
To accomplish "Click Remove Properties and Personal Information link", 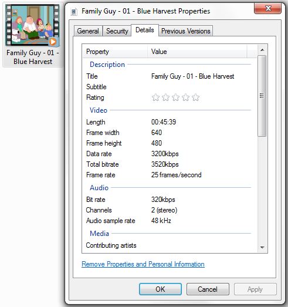I will click(x=143, y=264).
